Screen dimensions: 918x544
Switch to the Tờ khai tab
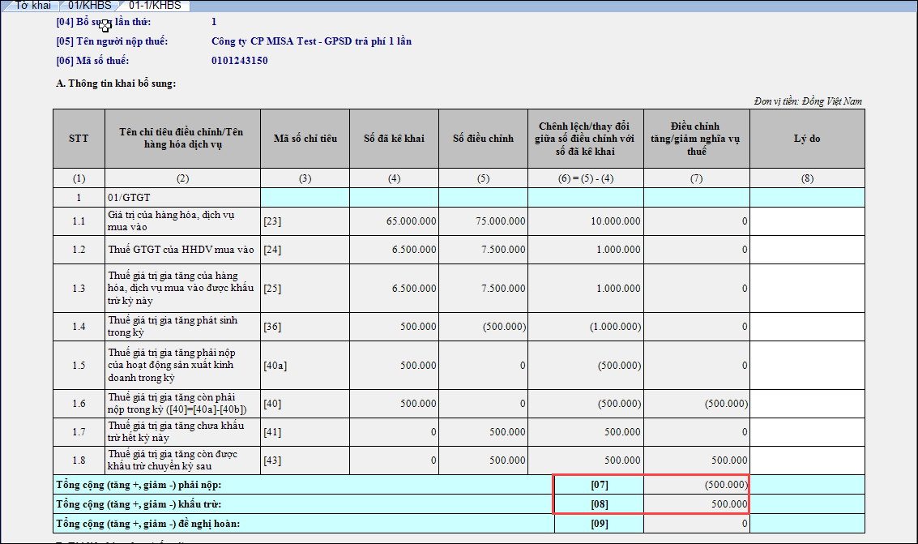[x=32, y=6]
